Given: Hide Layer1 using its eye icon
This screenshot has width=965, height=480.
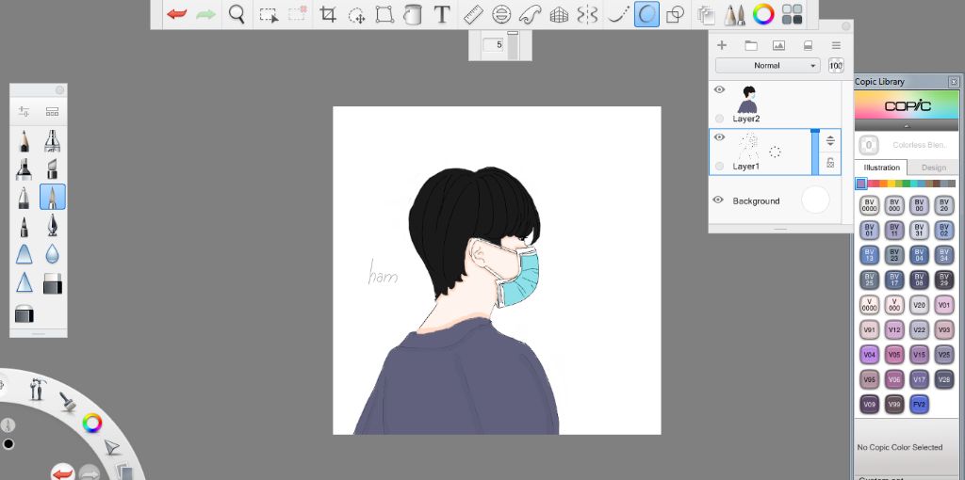Looking at the screenshot, I should pyautogui.click(x=719, y=137).
